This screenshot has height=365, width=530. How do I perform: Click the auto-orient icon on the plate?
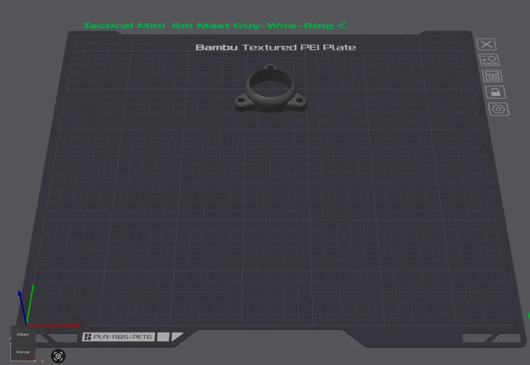point(489,60)
